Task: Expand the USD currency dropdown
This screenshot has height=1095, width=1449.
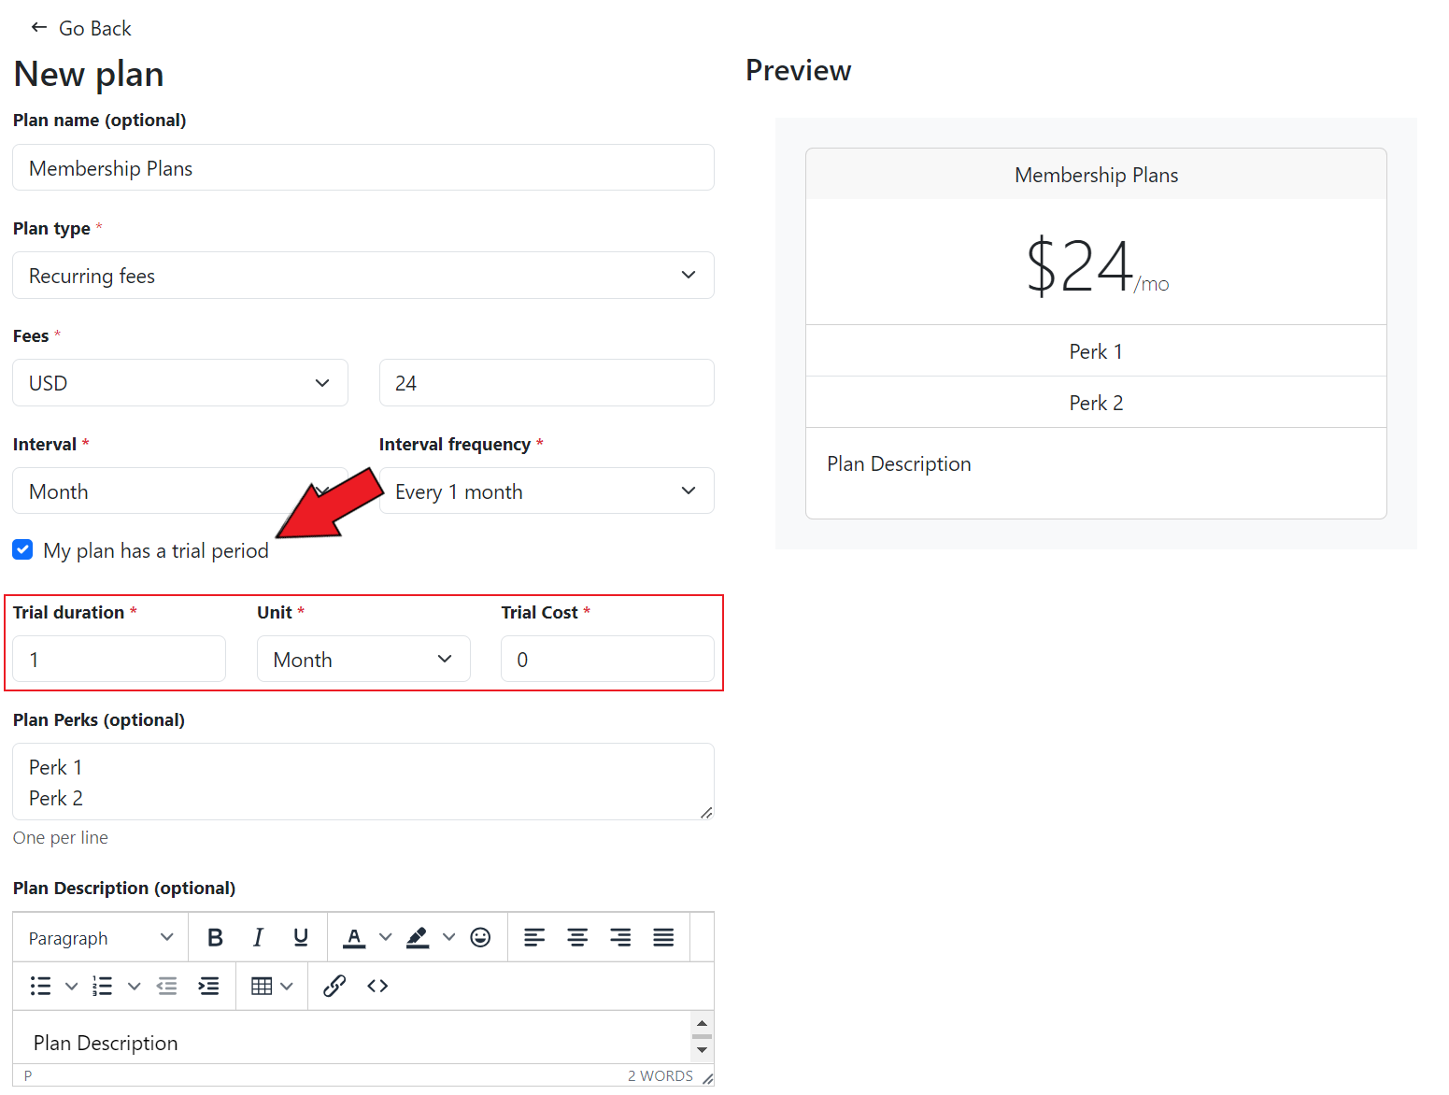Action: click(x=180, y=383)
